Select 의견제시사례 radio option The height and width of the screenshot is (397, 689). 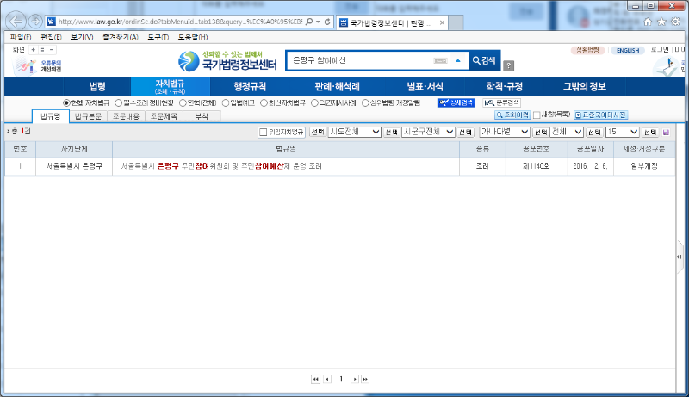314,102
